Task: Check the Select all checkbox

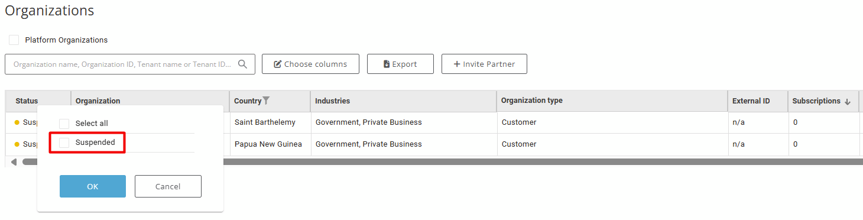Action: (x=64, y=124)
